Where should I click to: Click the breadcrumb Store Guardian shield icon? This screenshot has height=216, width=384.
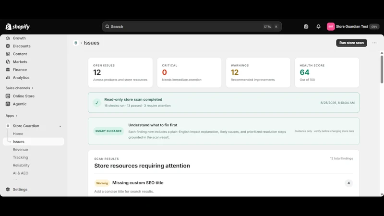(x=76, y=43)
